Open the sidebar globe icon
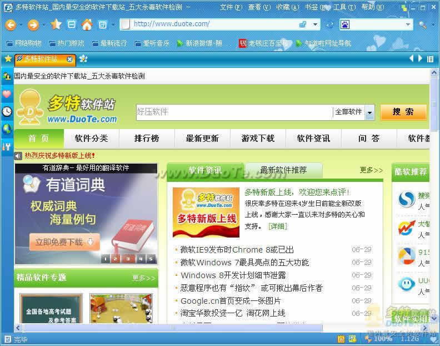The height and width of the screenshot is (346, 440). click(7, 129)
